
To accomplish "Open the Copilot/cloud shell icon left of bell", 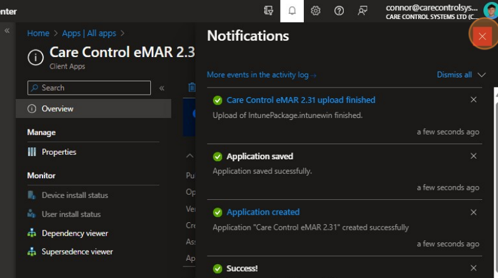I will 268,11.
